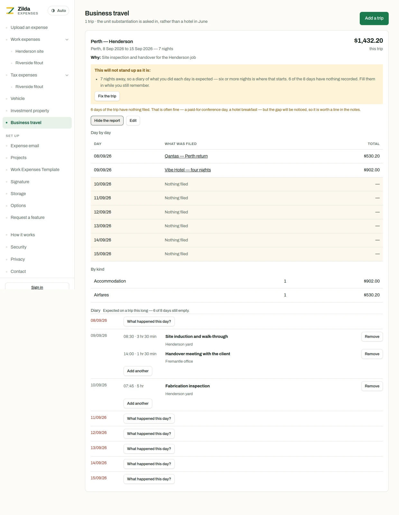This screenshot has width=399, height=515.
Task: Add a diary entry for 14/09/26
Action: (x=149, y=464)
